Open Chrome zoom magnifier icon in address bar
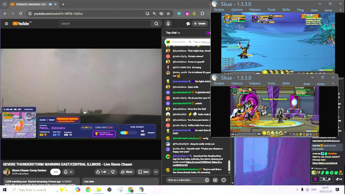This screenshot has height=194, width=345. 154,13
